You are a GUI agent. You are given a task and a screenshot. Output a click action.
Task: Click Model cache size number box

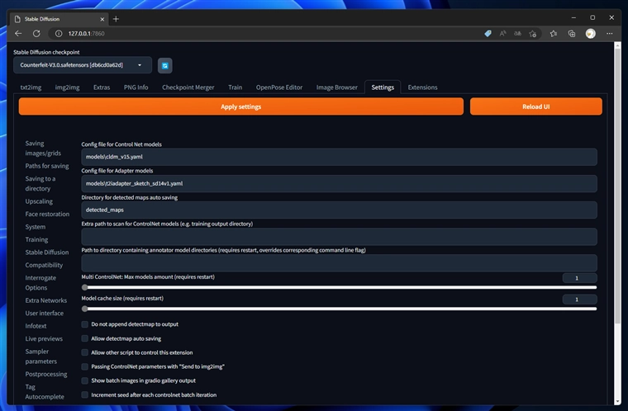tap(579, 300)
